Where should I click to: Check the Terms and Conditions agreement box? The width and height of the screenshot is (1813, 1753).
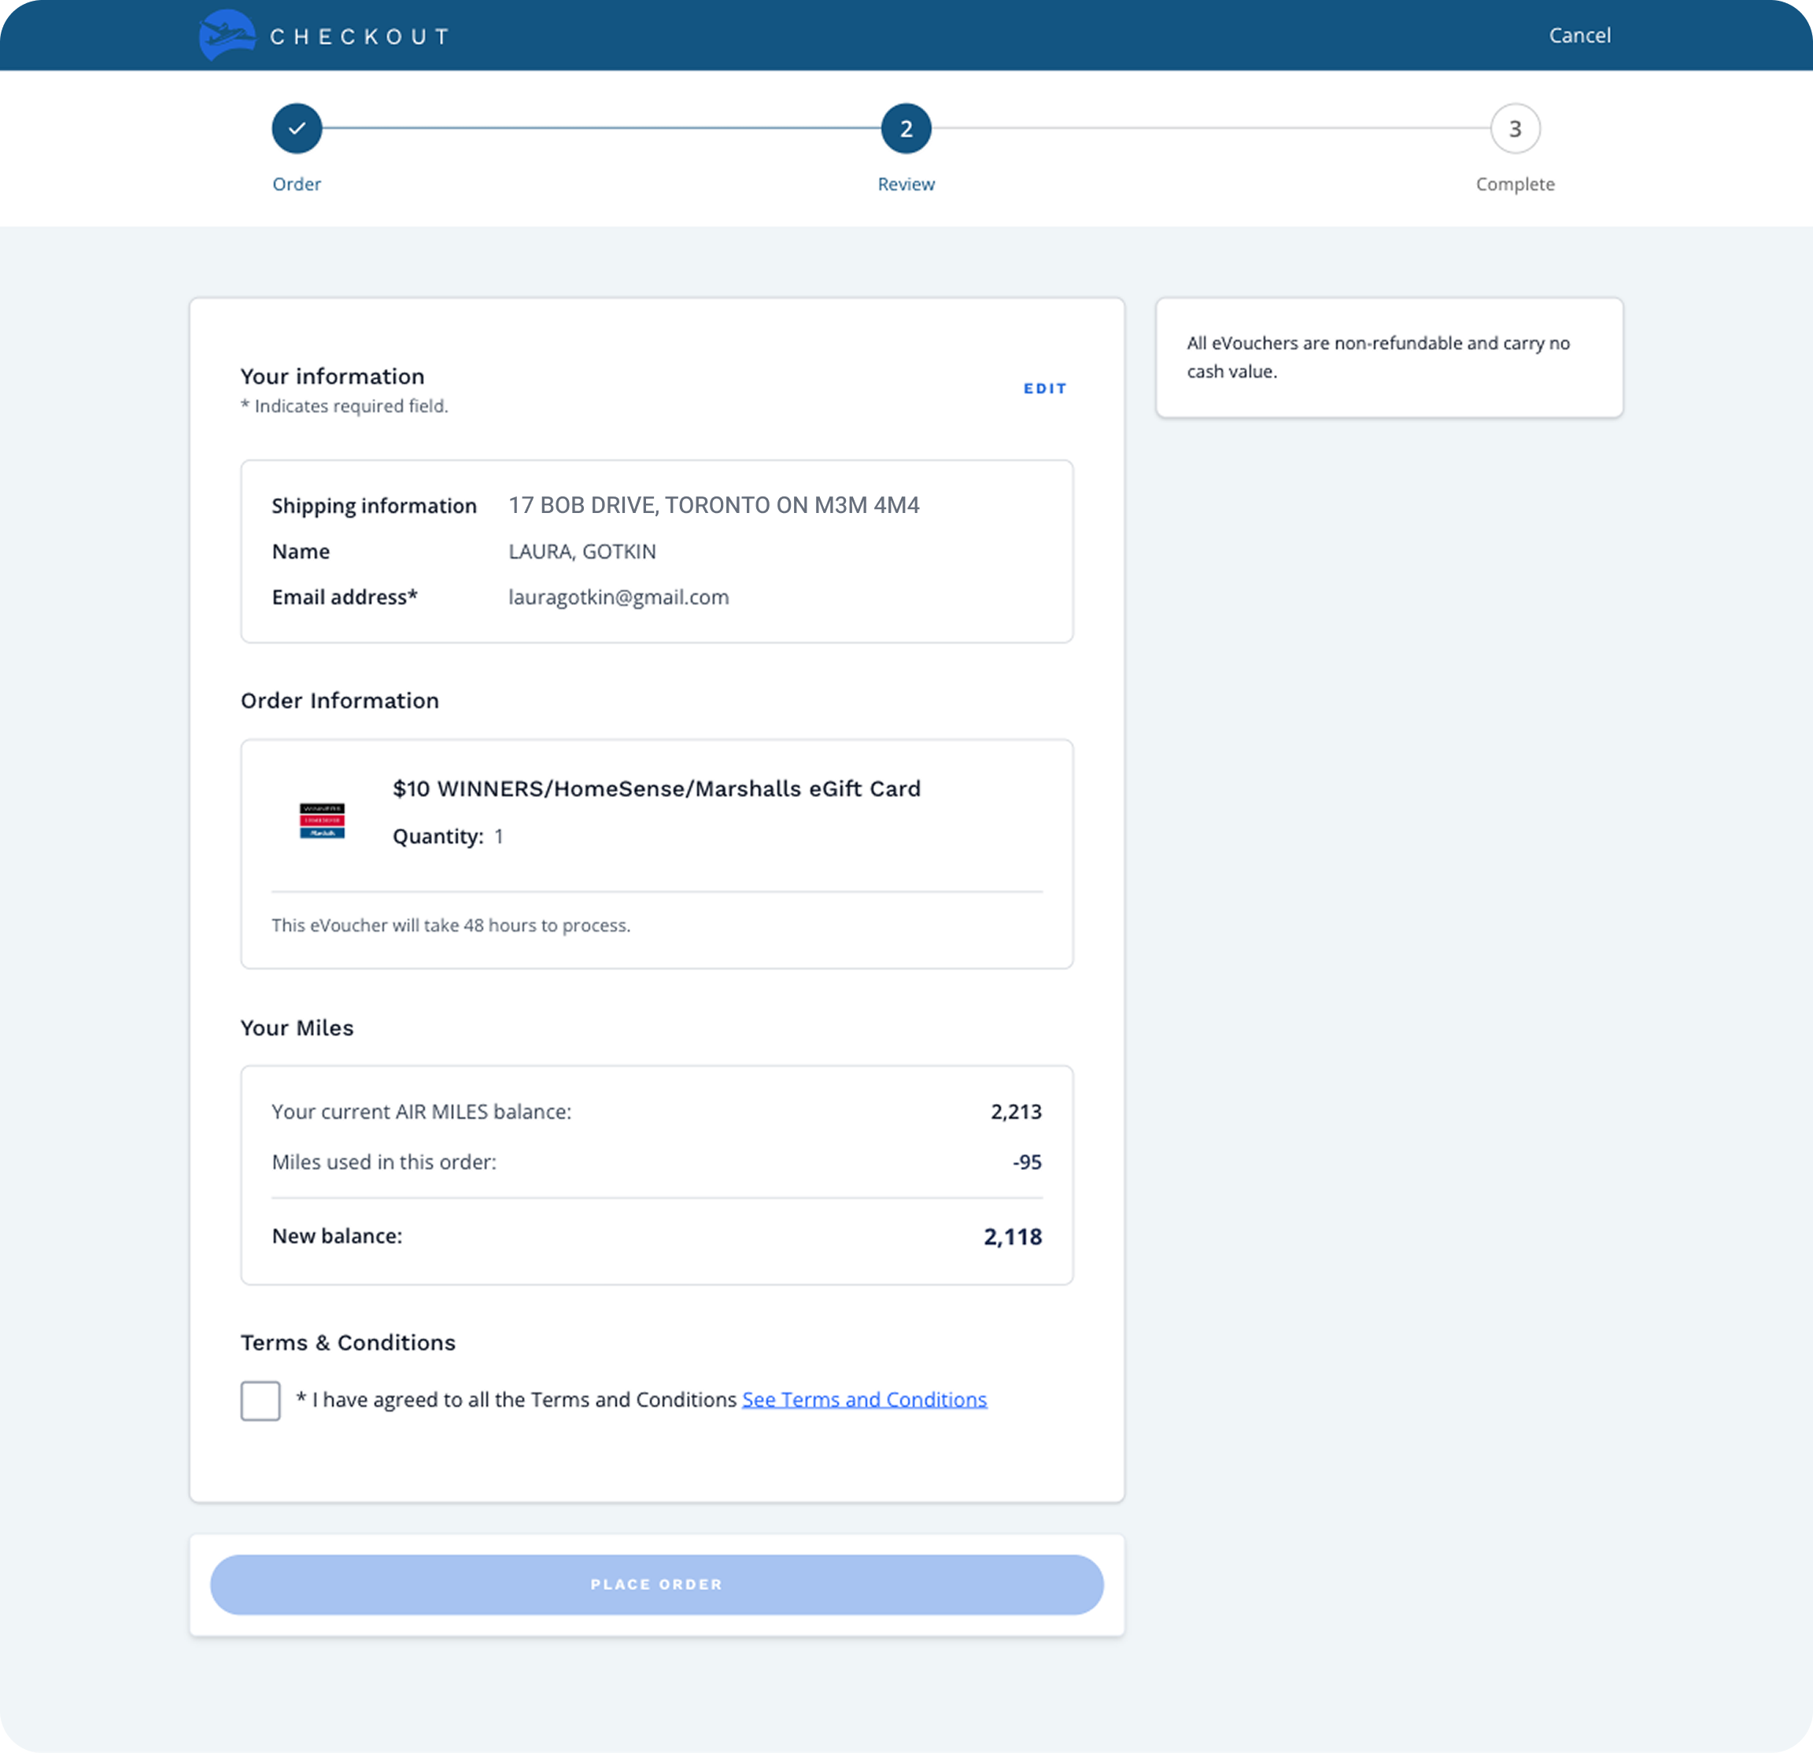tap(260, 1401)
